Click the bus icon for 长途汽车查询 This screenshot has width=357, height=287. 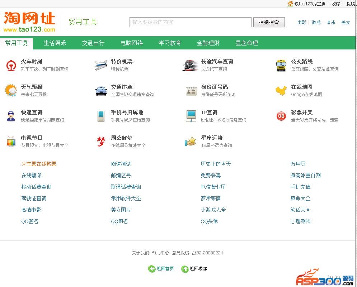tap(191, 66)
